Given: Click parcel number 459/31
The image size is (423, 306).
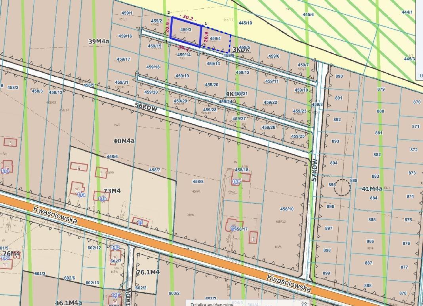Looking at the screenshot, I should (122, 82).
